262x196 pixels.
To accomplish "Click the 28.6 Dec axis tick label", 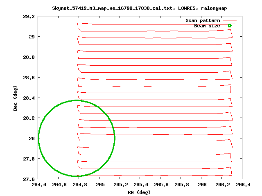I will coord(29,78).
